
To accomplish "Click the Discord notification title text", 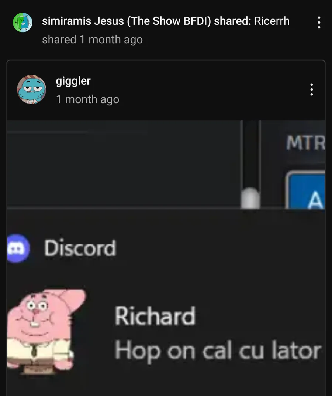I will pyautogui.click(x=80, y=248).
